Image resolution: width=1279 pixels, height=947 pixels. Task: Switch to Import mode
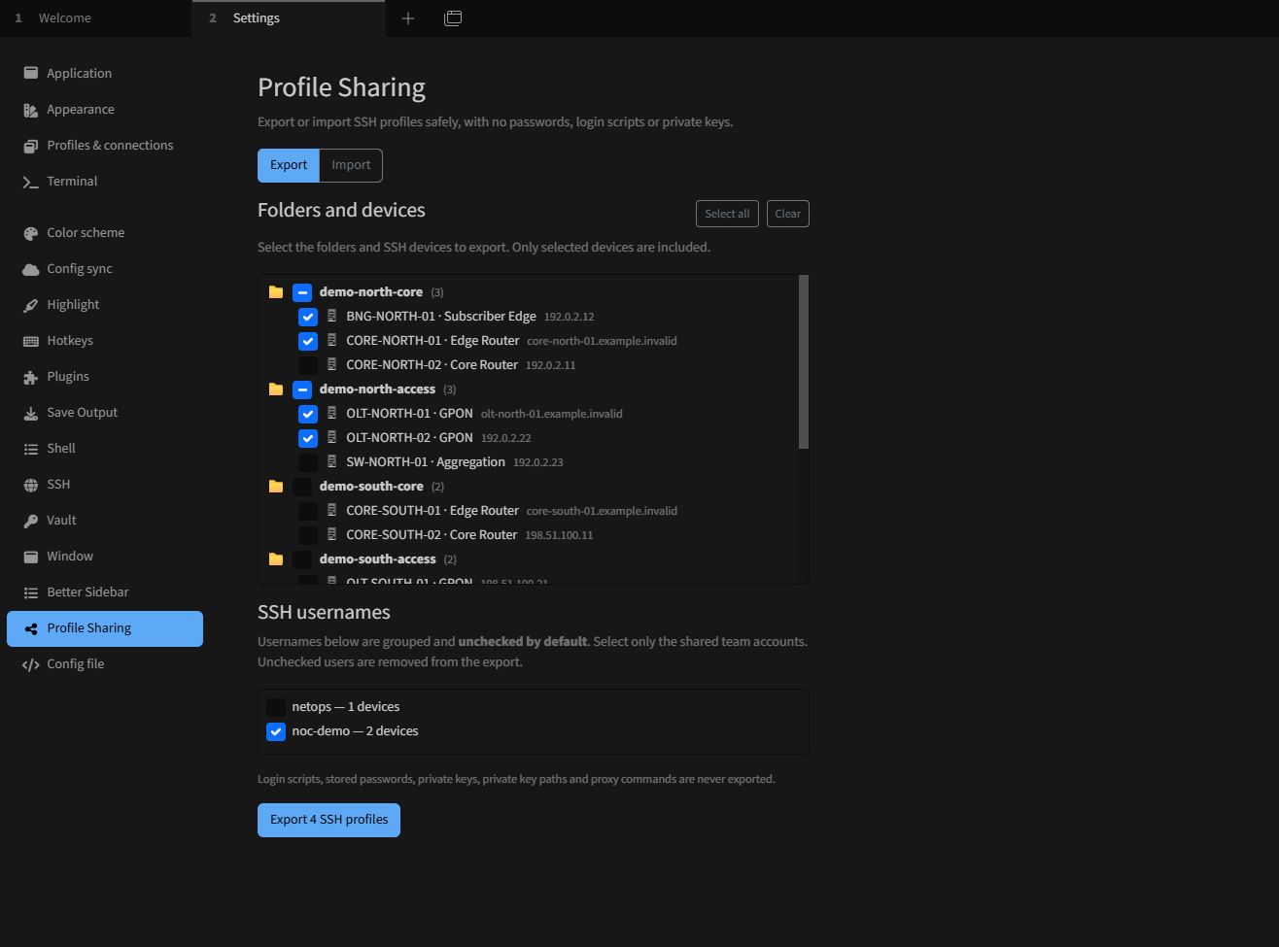351,165
